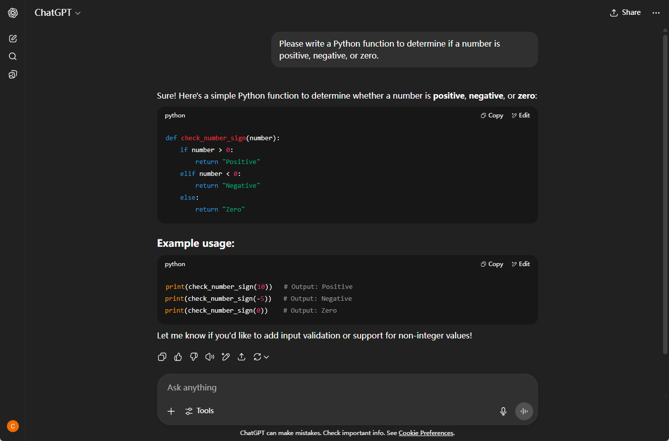Copy the whole response with copy icon
Image resolution: width=669 pixels, height=441 pixels.
pyautogui.click(x=162, y=357)
